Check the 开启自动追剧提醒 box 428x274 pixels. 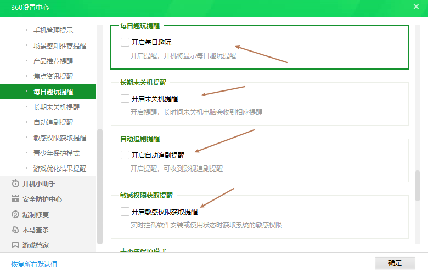point(125,155)
